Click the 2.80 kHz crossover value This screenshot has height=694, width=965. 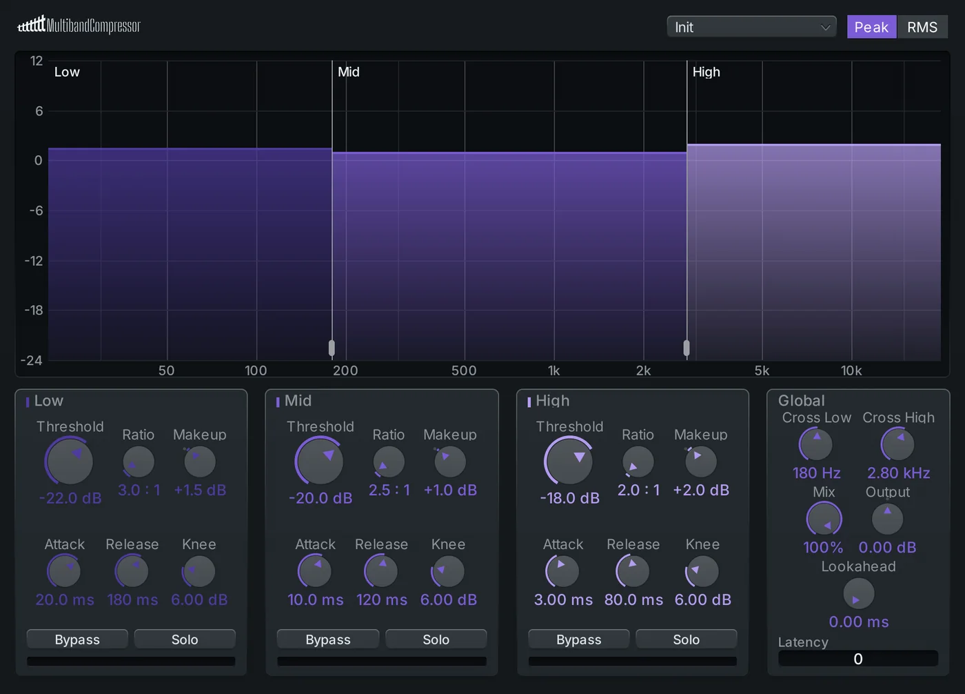click(x=899, y=473)
